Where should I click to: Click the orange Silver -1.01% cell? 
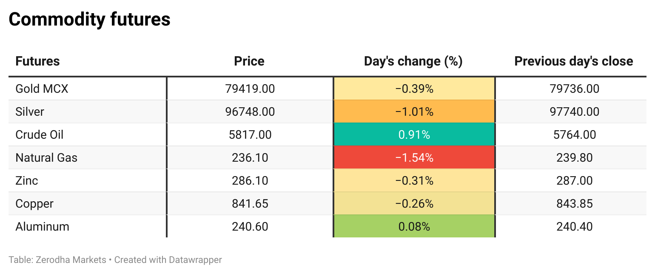(x=414, y=112)
